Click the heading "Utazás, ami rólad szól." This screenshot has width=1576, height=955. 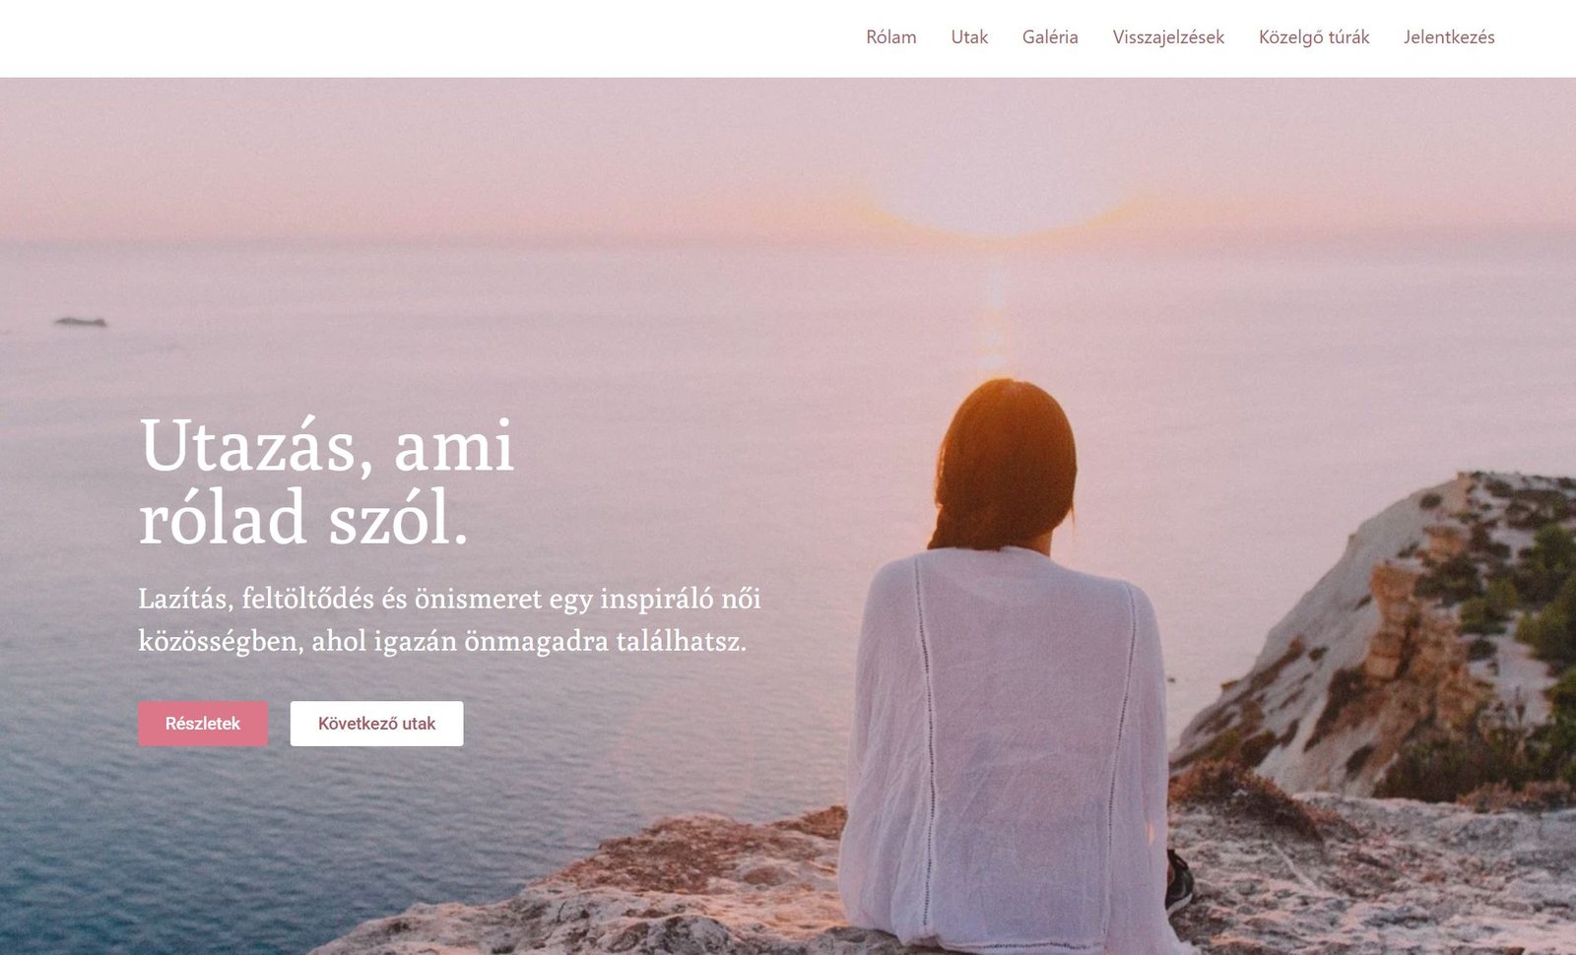(x=327, y=481)
